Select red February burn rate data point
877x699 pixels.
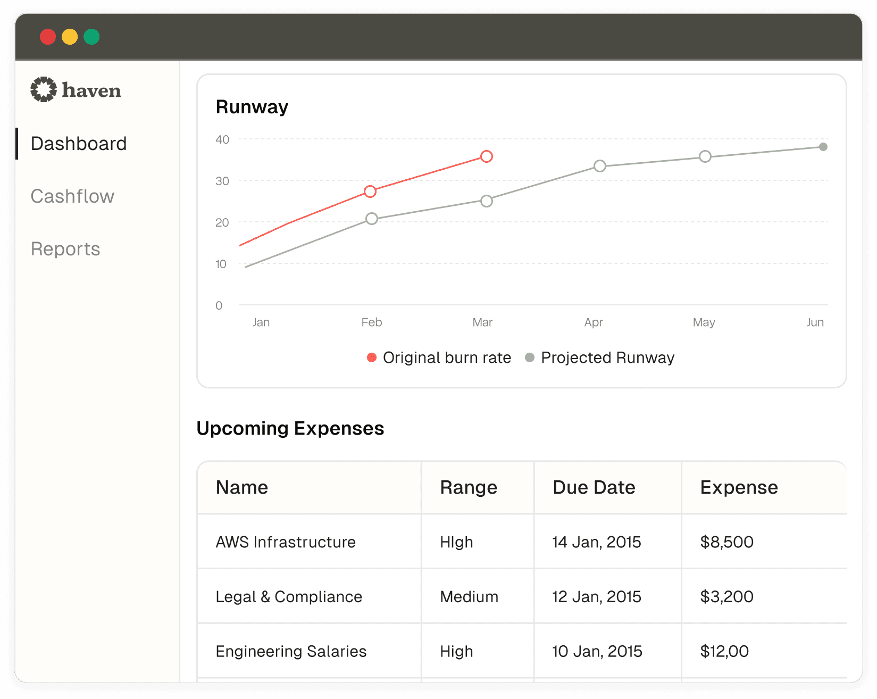pyautogui.click(x=370, y=192)
